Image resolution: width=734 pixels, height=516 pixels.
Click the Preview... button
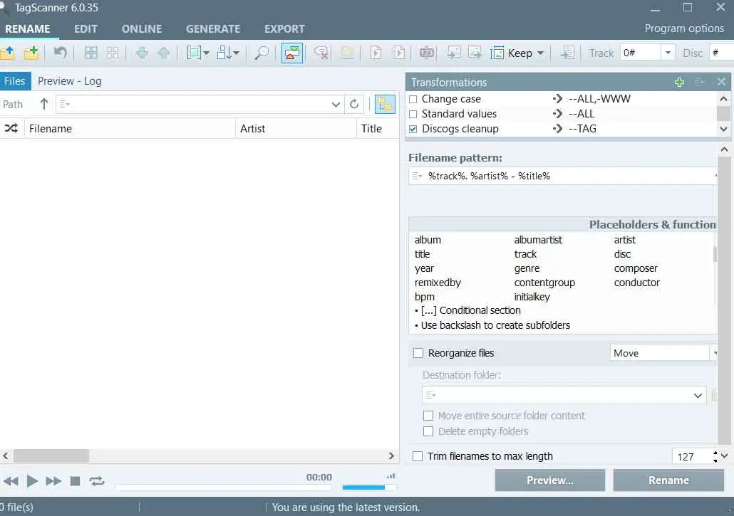point(549,480)
